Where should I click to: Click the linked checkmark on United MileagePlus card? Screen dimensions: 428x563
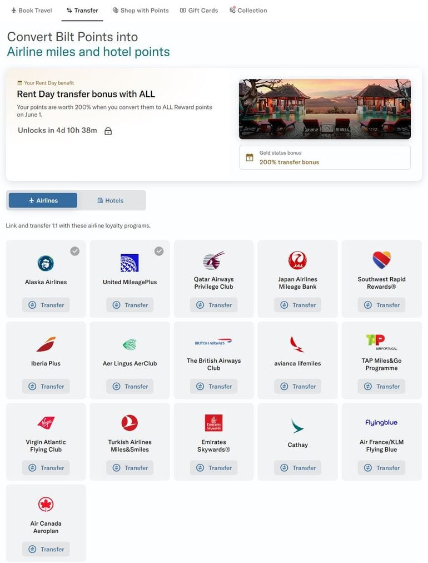coord(159,251)
